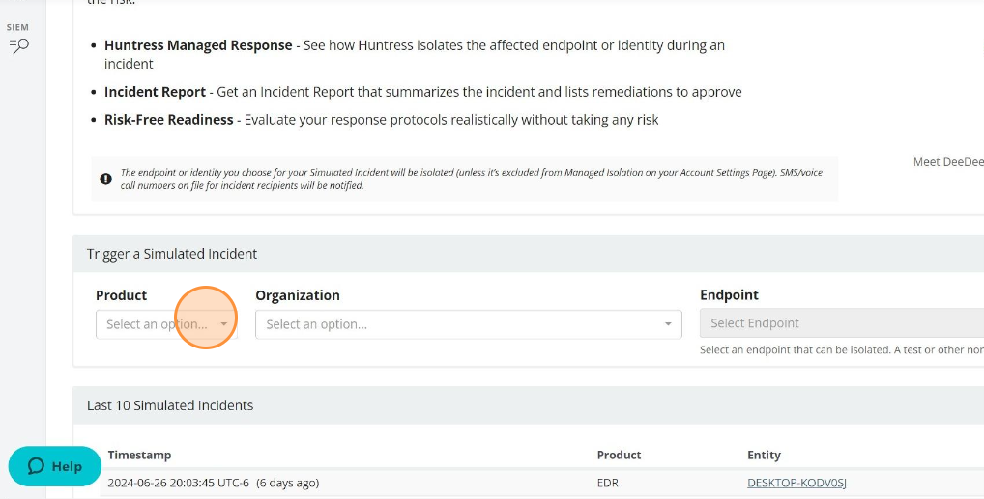The height and width of the screenshot is (499, 984).
Task: Open the Select Endpoint field
Action: click(841, 323)
